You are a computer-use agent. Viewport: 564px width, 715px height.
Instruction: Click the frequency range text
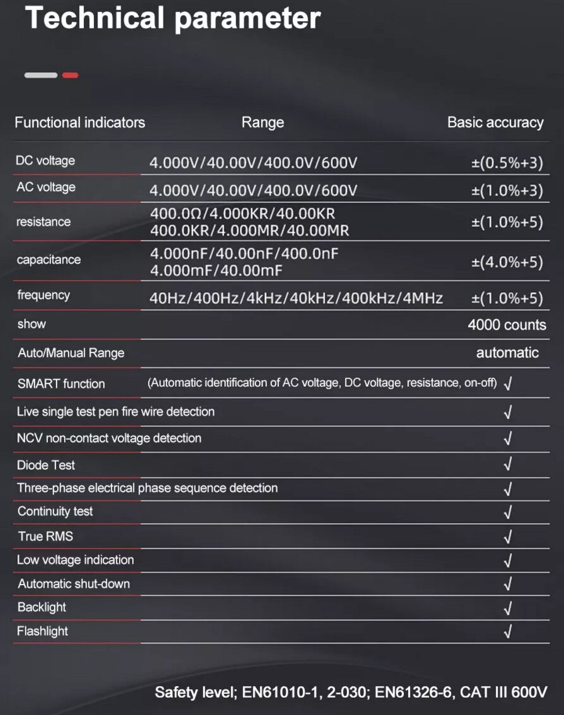(x=296, y=298)
